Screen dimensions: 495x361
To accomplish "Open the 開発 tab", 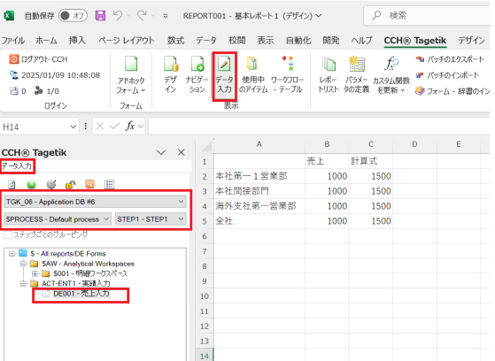I will 331,41.
